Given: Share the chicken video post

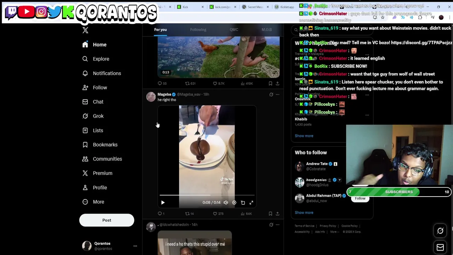Looking at the screenshot, I should point(277,84).
